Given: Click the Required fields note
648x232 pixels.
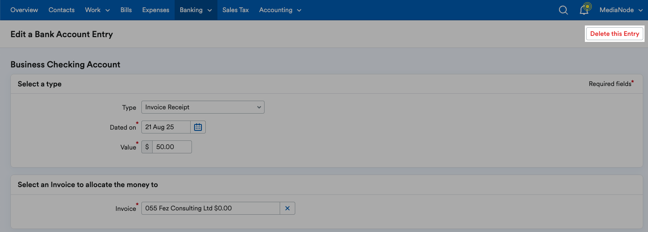Looking at the screenshot, I should tap(611, 83).
